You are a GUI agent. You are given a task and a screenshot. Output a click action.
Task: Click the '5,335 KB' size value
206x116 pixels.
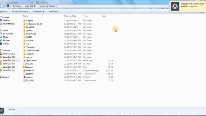[x=109, y=71]
